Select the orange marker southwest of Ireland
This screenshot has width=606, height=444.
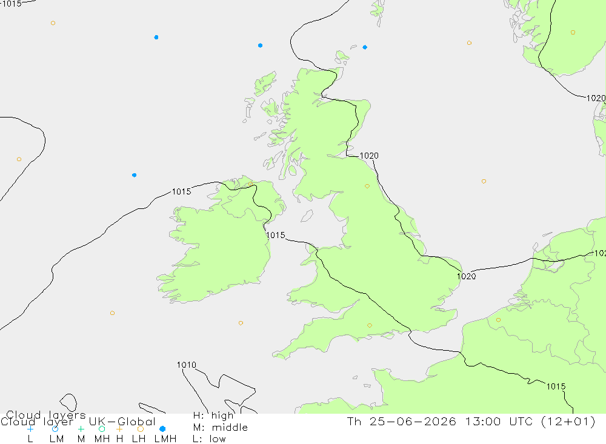pos(112,313)
